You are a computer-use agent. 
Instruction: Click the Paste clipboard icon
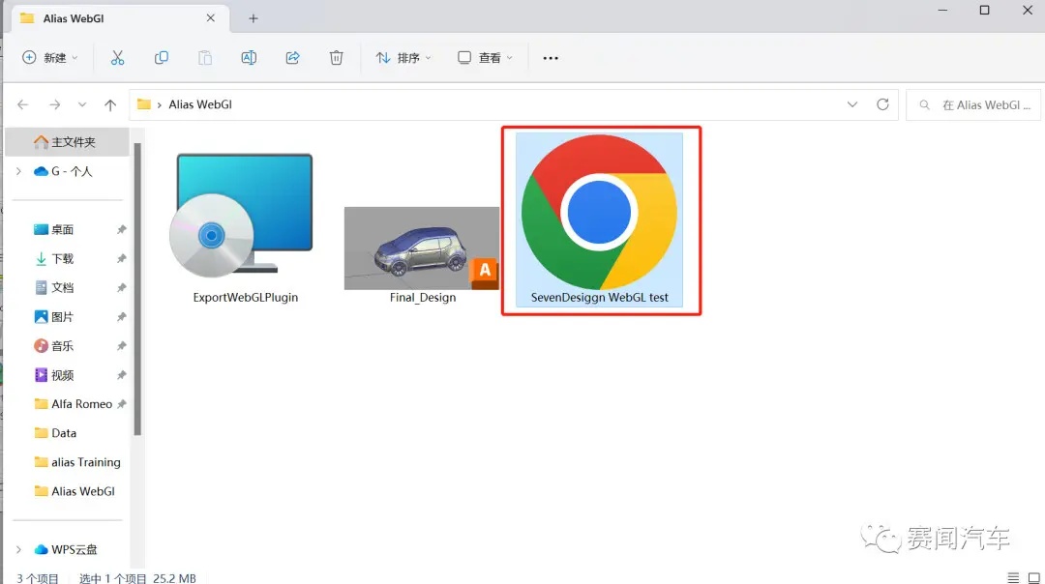coord(205,58)
